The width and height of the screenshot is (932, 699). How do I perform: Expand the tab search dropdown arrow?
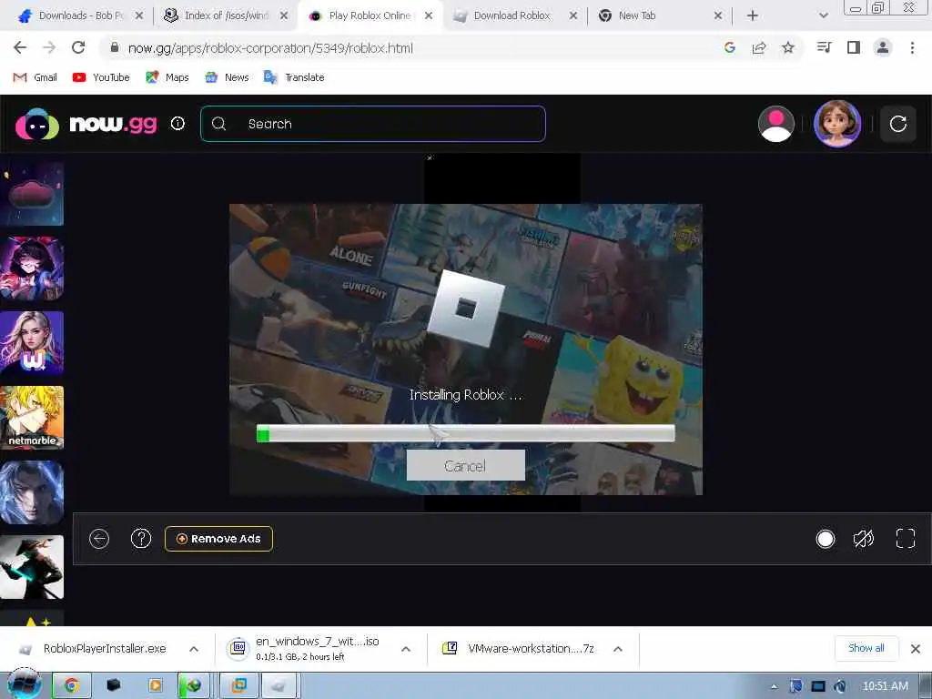tap(823, 15)
